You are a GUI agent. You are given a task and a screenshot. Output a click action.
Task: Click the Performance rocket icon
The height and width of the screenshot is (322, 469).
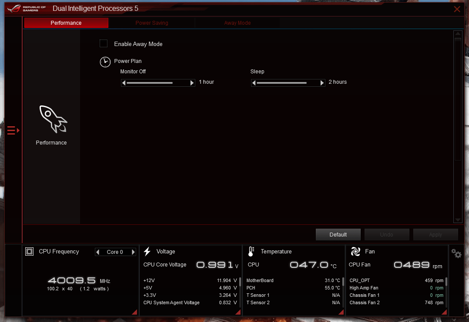point(53,119)
